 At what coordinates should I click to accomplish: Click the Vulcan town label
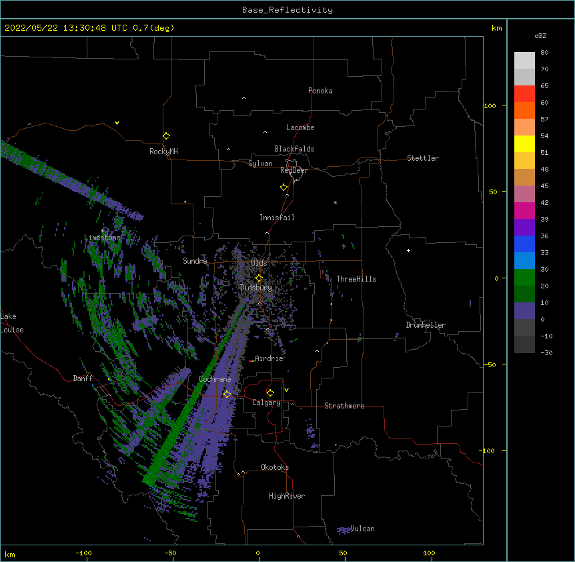tap(362, 529)
